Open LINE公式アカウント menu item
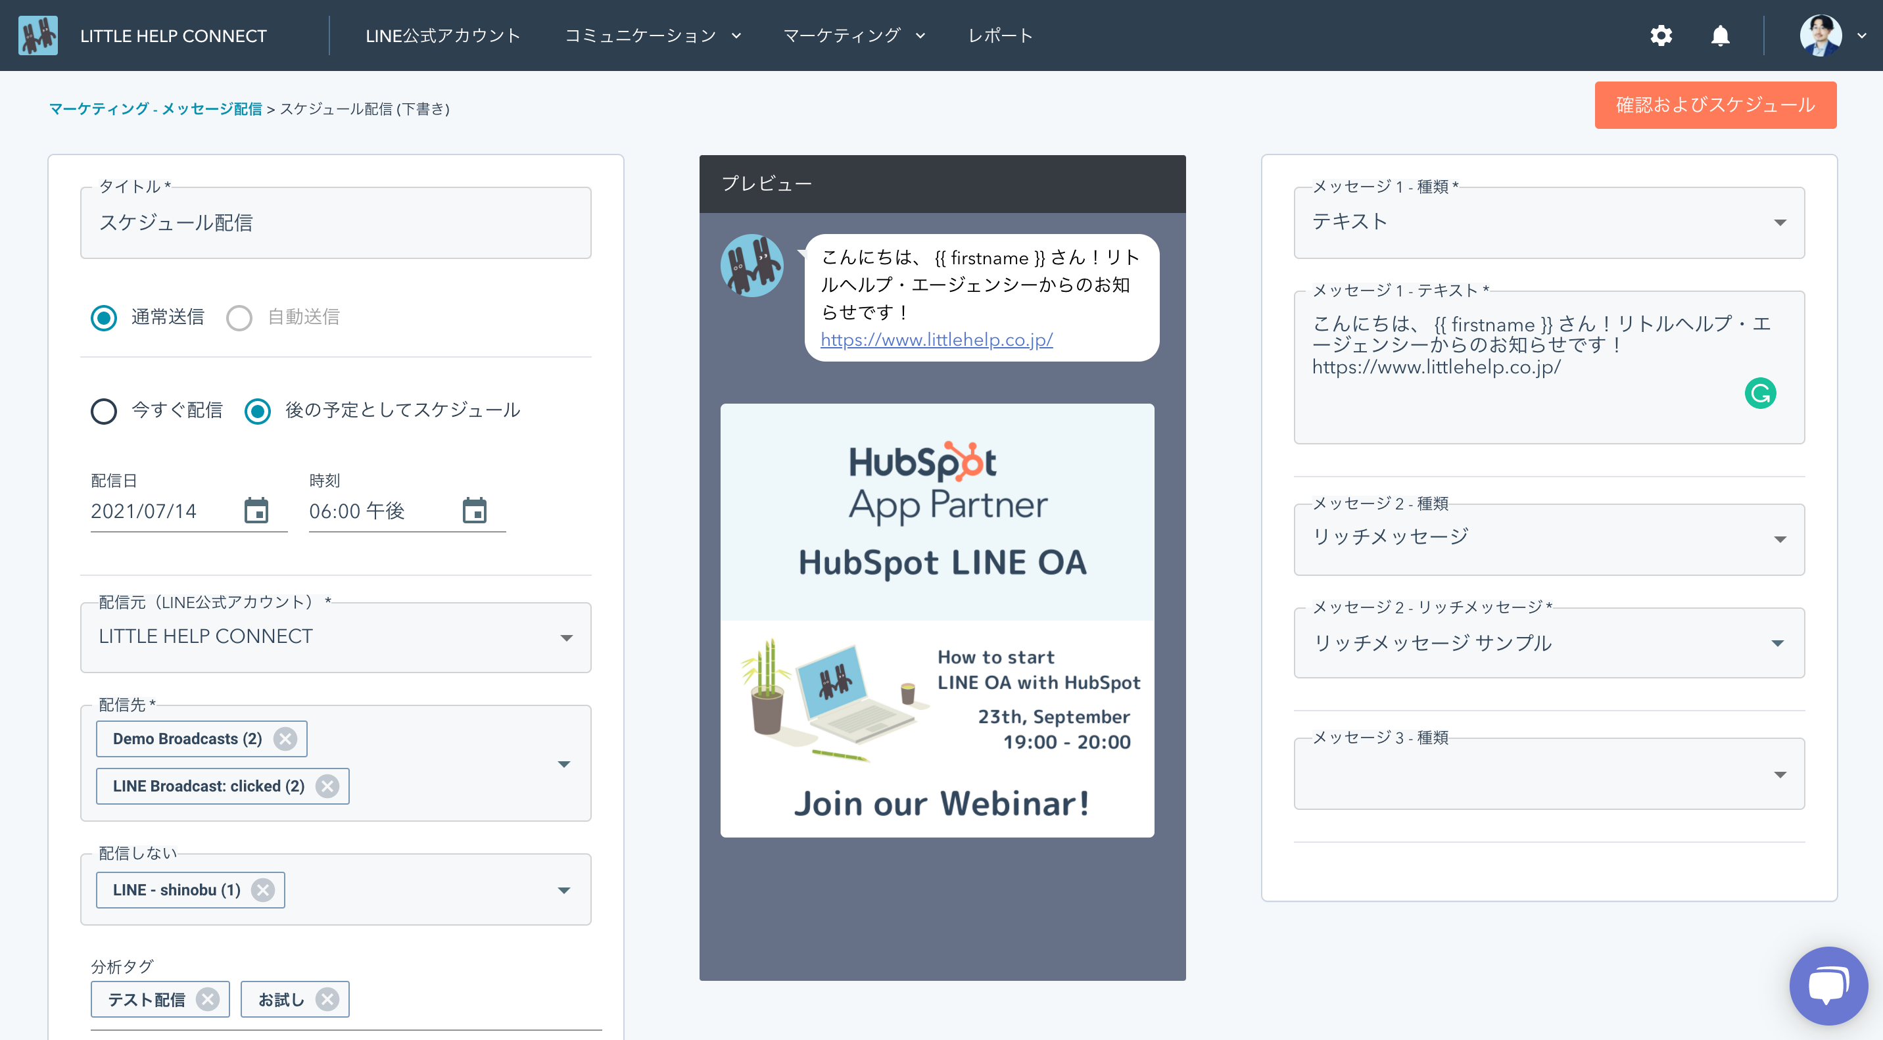Viewport: 1883px width, 1040px height. coord(443,35)
